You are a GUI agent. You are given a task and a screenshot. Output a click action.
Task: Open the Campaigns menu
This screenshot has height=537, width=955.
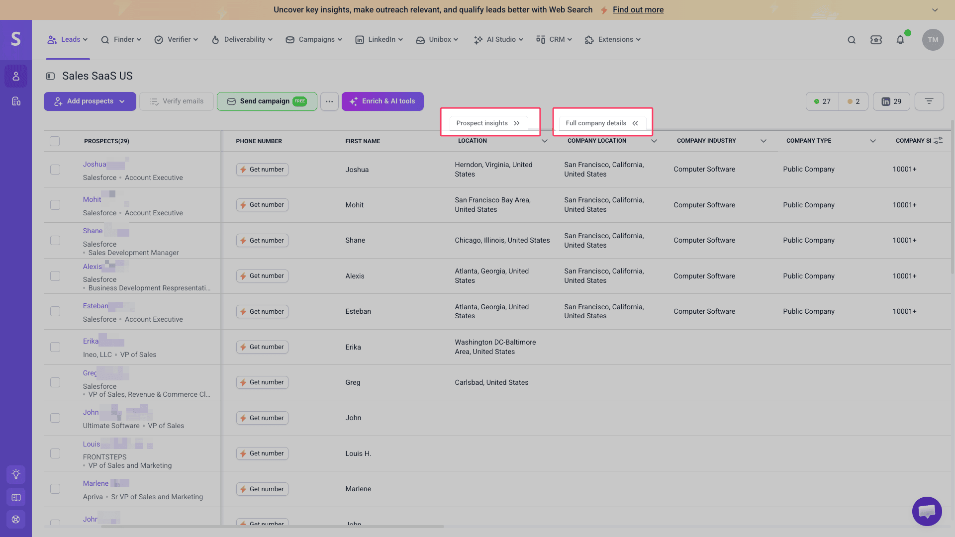tap(314, 40)
